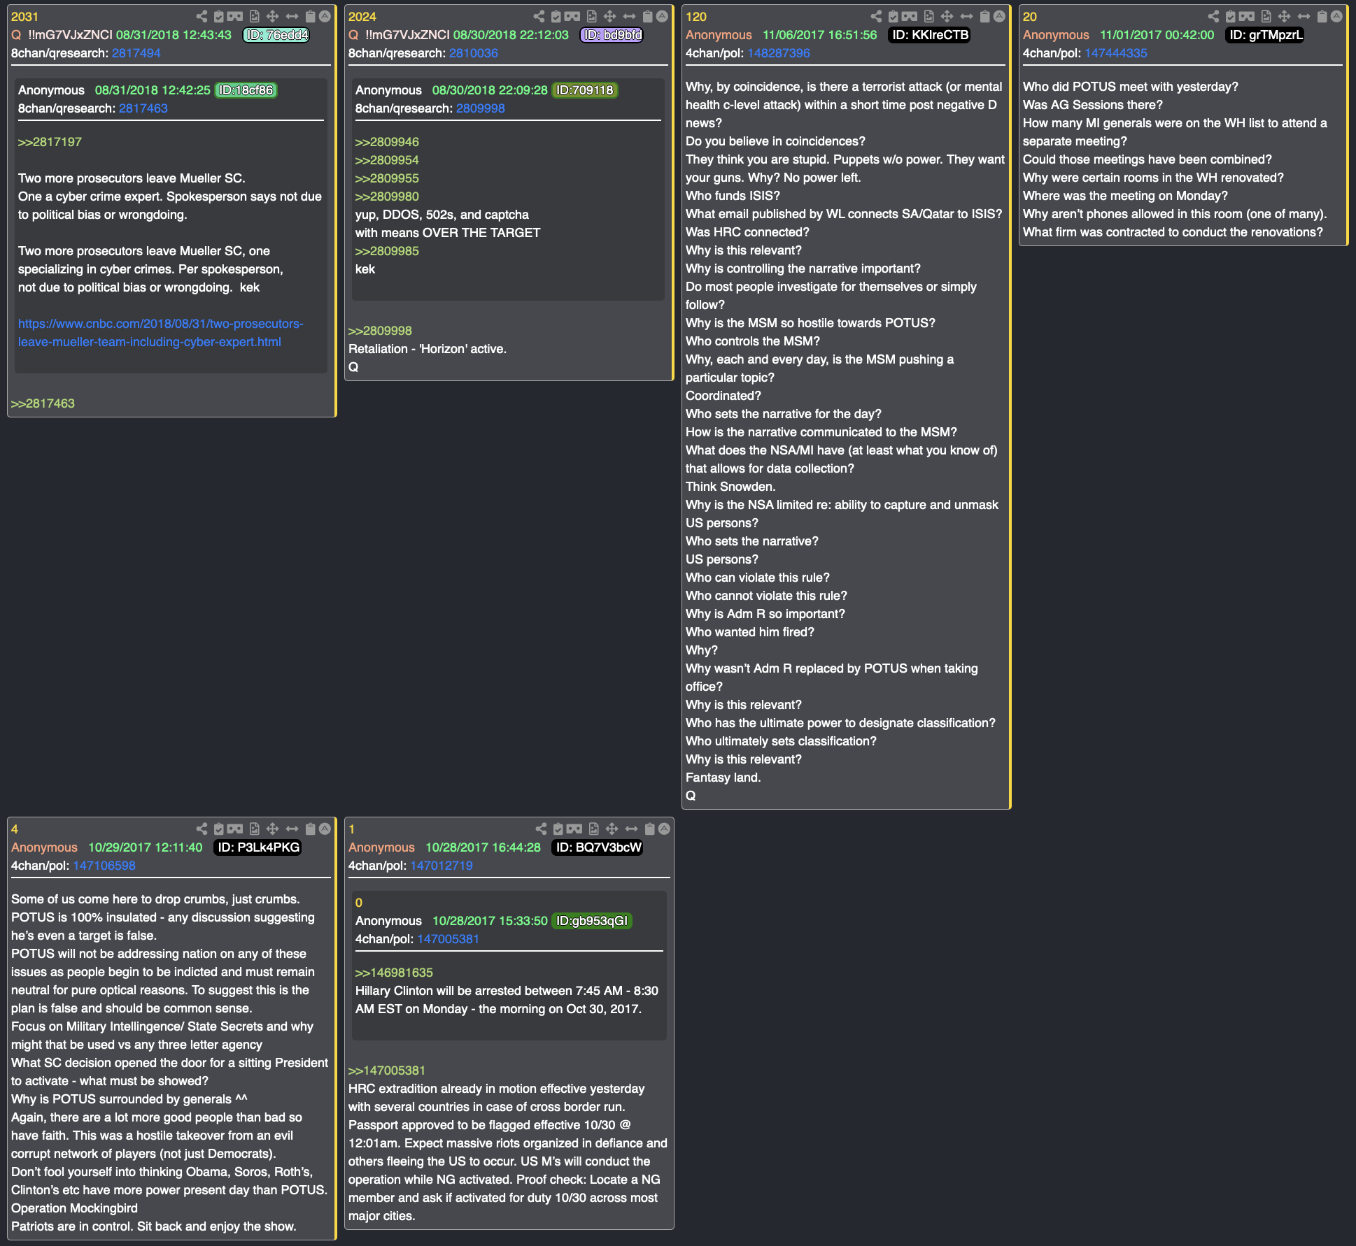Click the clipboard icon on post 2031

(311, 16)
